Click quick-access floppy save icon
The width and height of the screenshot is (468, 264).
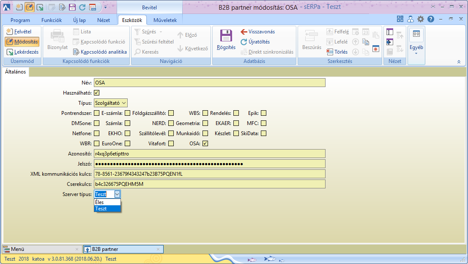pos(72,7)
